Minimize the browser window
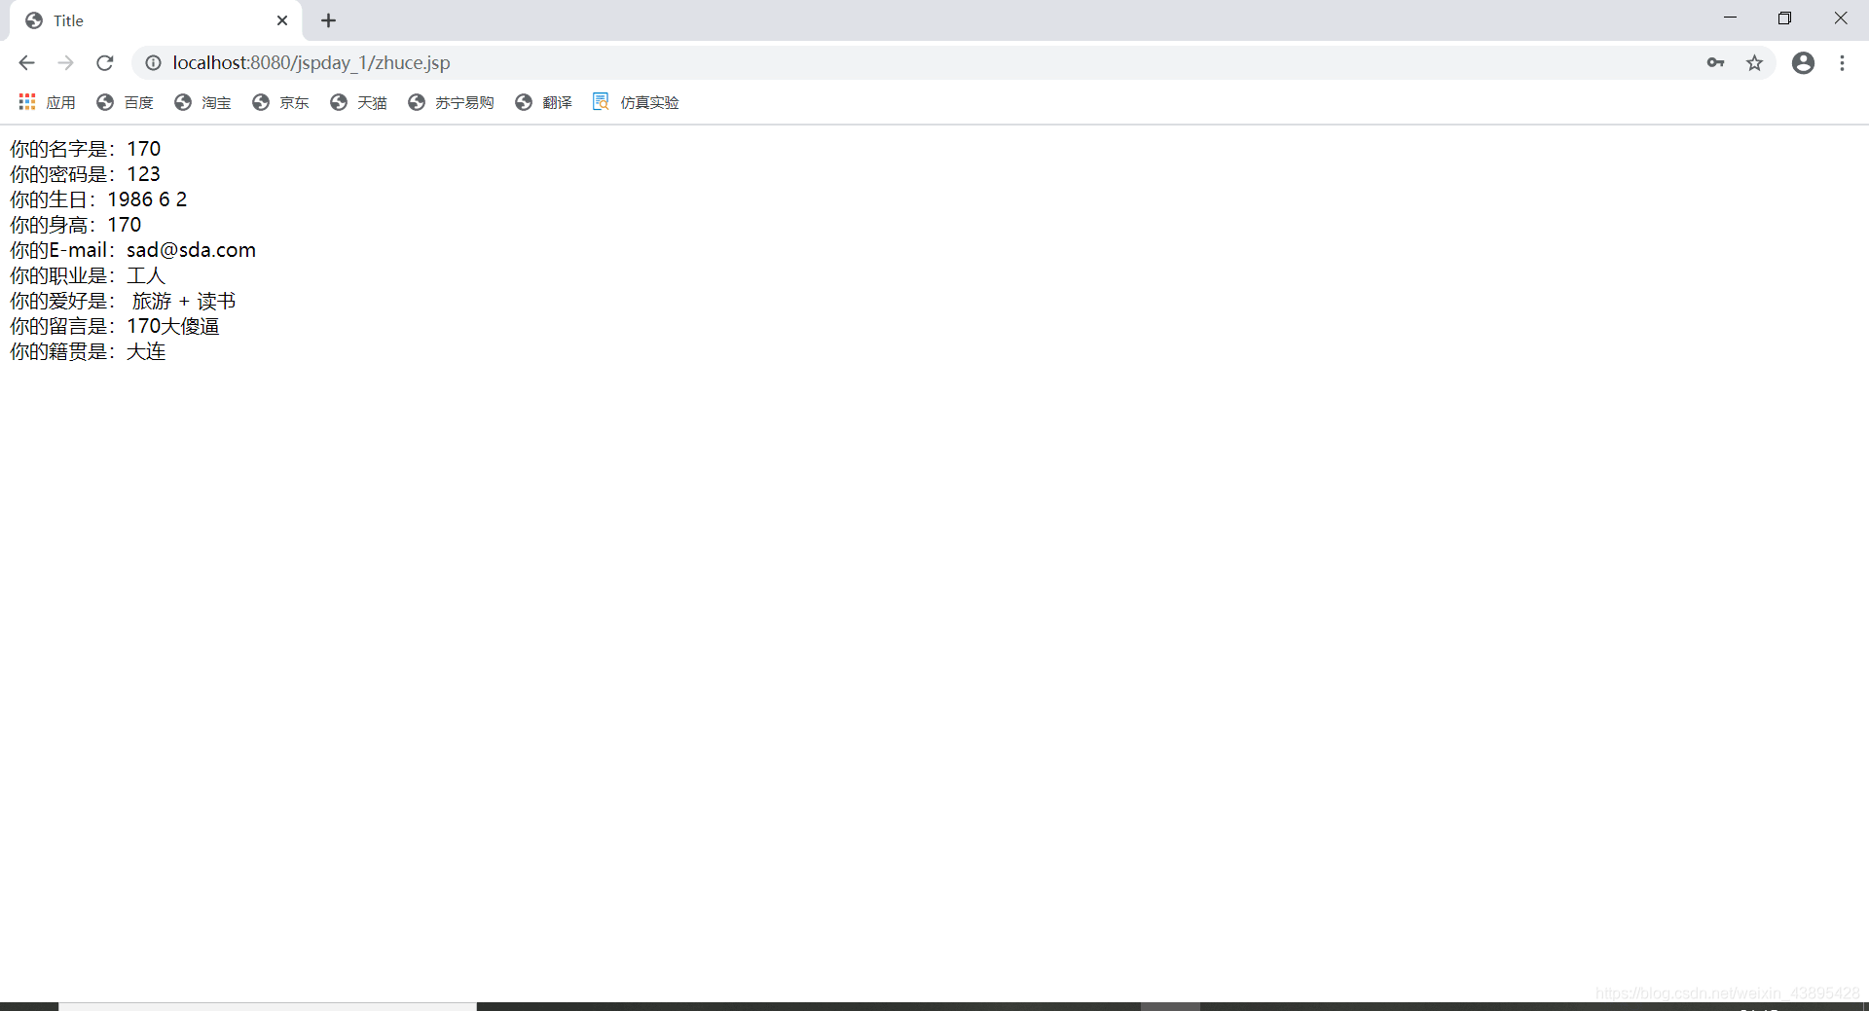This screenshot has width=1869, height=1011. click(1730, 18)
